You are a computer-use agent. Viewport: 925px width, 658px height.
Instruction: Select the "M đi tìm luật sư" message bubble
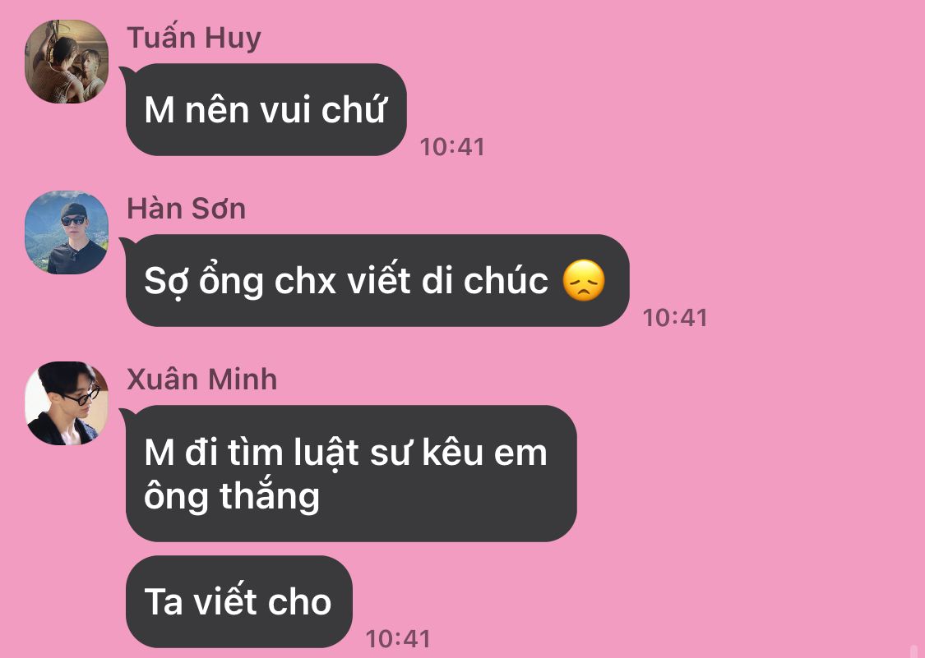pos(351,473)
